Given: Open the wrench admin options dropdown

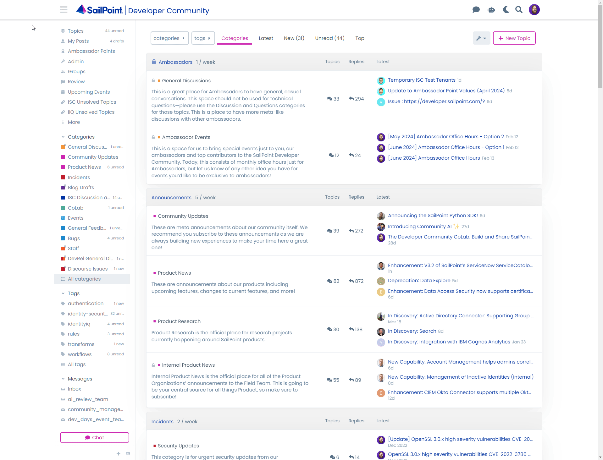Looking at the screenshot, I should (x=481, y=38).
